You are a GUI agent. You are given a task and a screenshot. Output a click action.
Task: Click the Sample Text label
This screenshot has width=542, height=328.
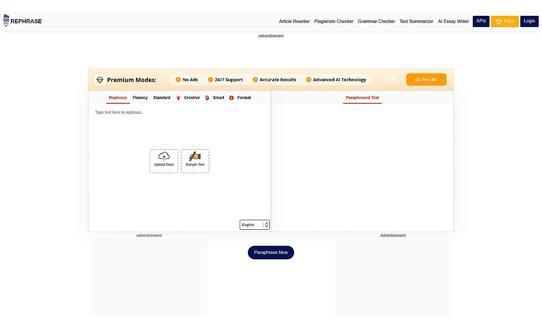point(195,164)
